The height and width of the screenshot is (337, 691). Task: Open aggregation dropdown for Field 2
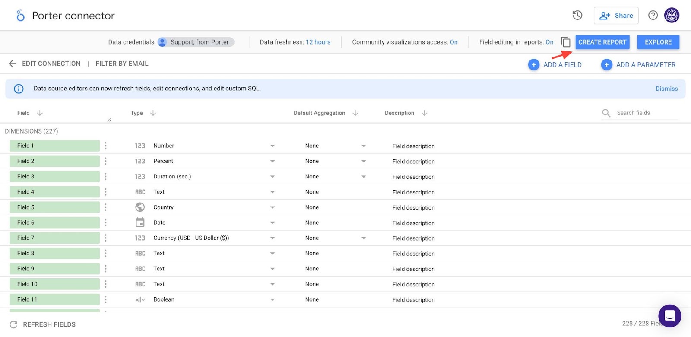(x=364, y=161)
